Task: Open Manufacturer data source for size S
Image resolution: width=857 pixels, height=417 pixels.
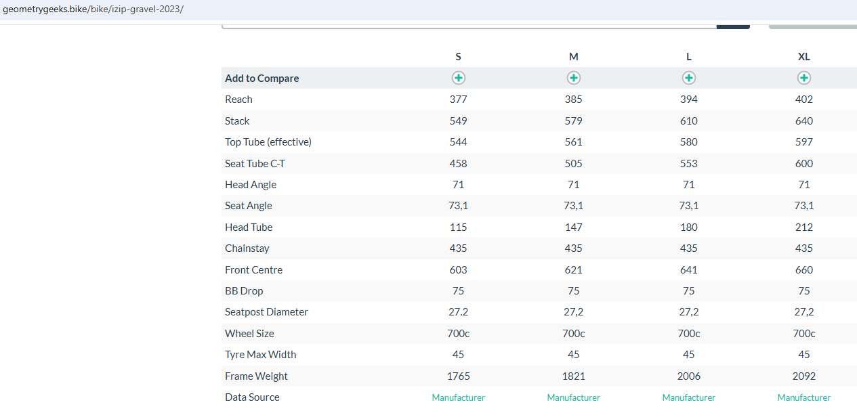Action: (x=459, y=397)
